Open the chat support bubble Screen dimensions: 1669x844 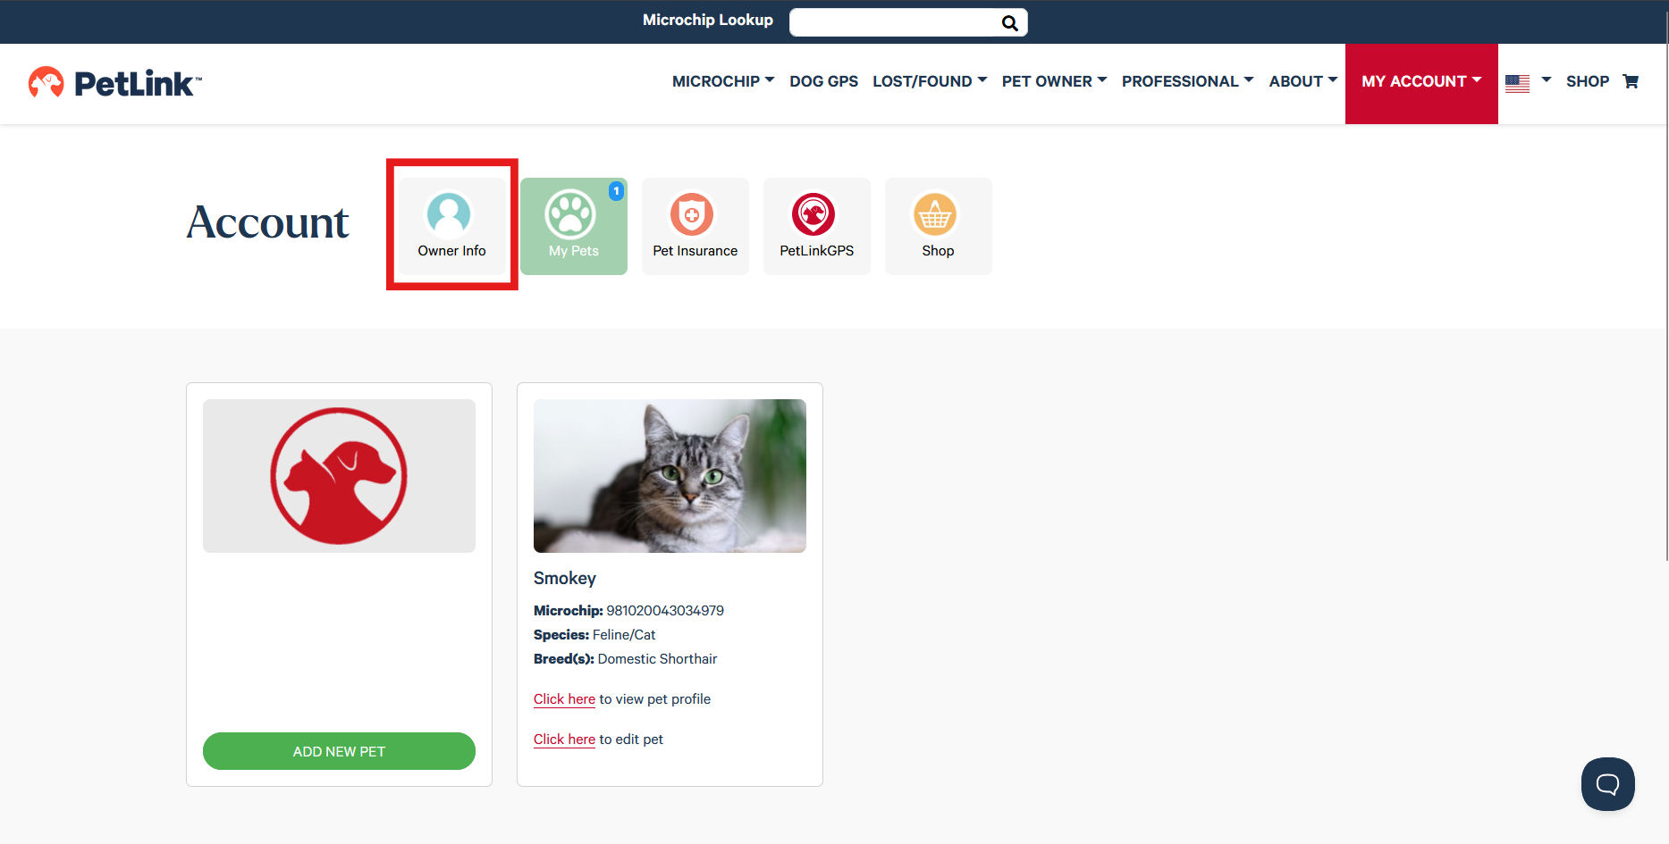point(1607,784)
